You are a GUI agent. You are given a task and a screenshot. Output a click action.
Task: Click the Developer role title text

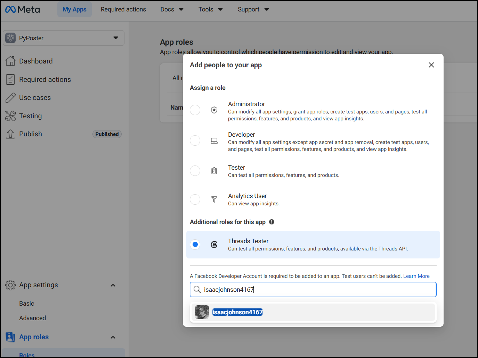[x=242, y=135]
